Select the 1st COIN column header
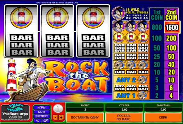Image resolution: width=183 pixels, height=124 pixels. click(157, 15)
